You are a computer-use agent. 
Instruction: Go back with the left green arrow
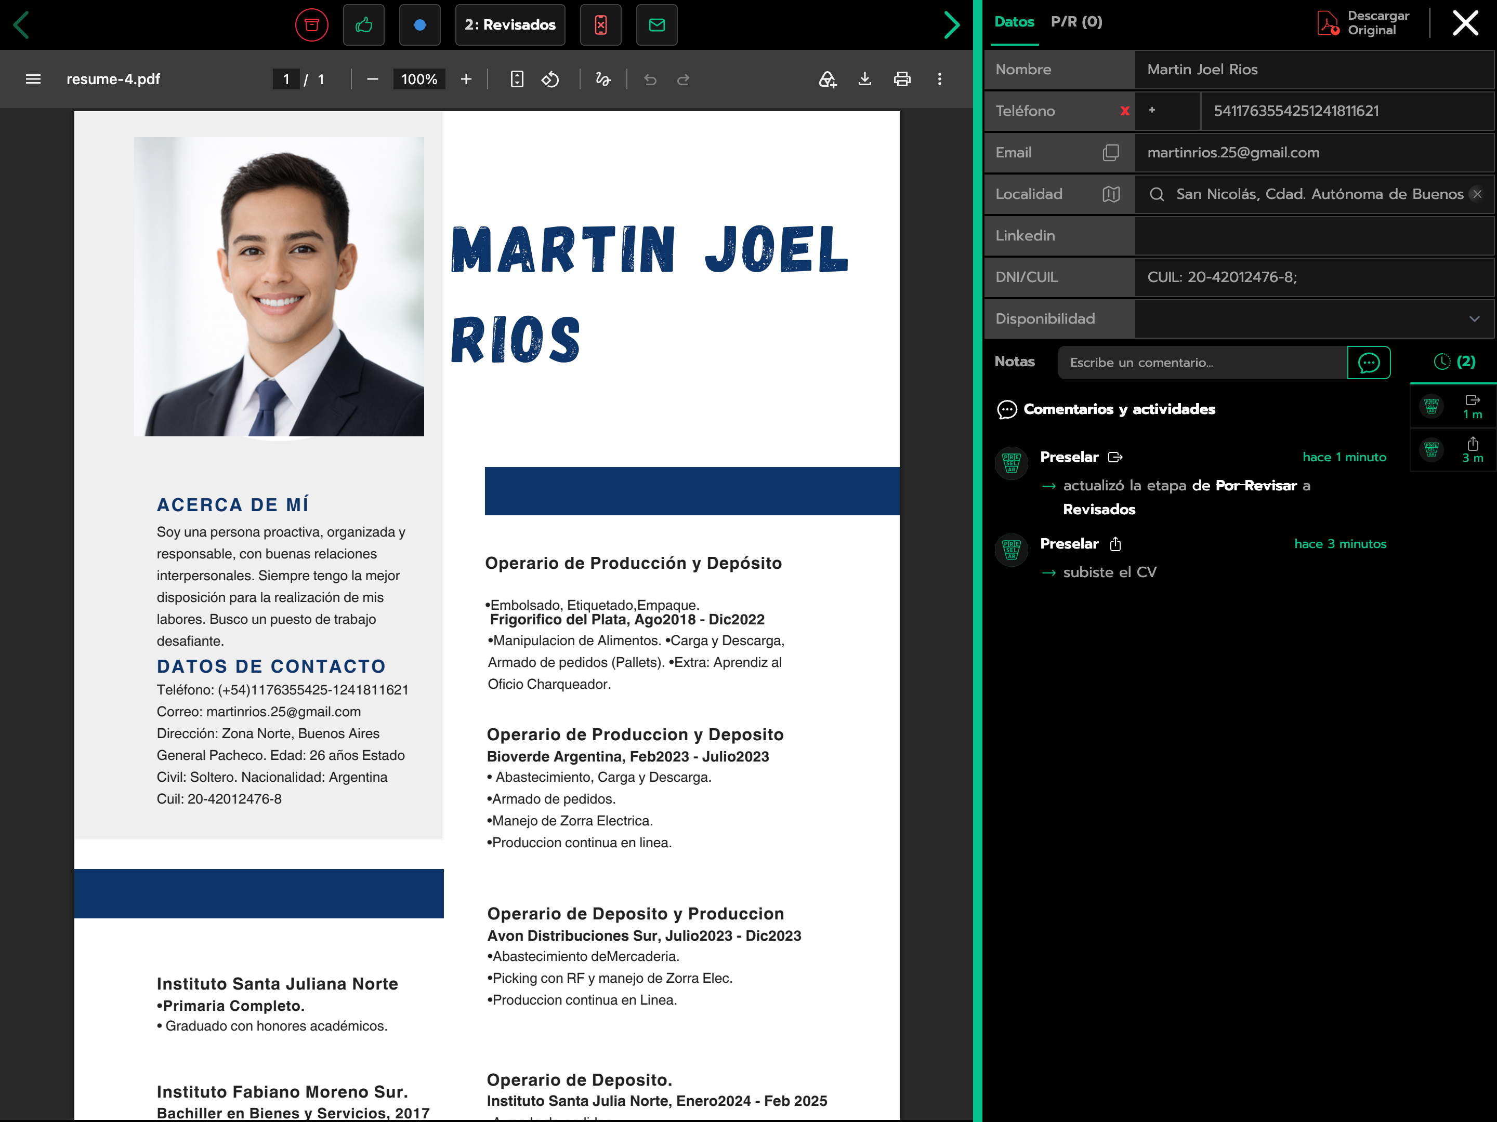click(x=22, y=25)
